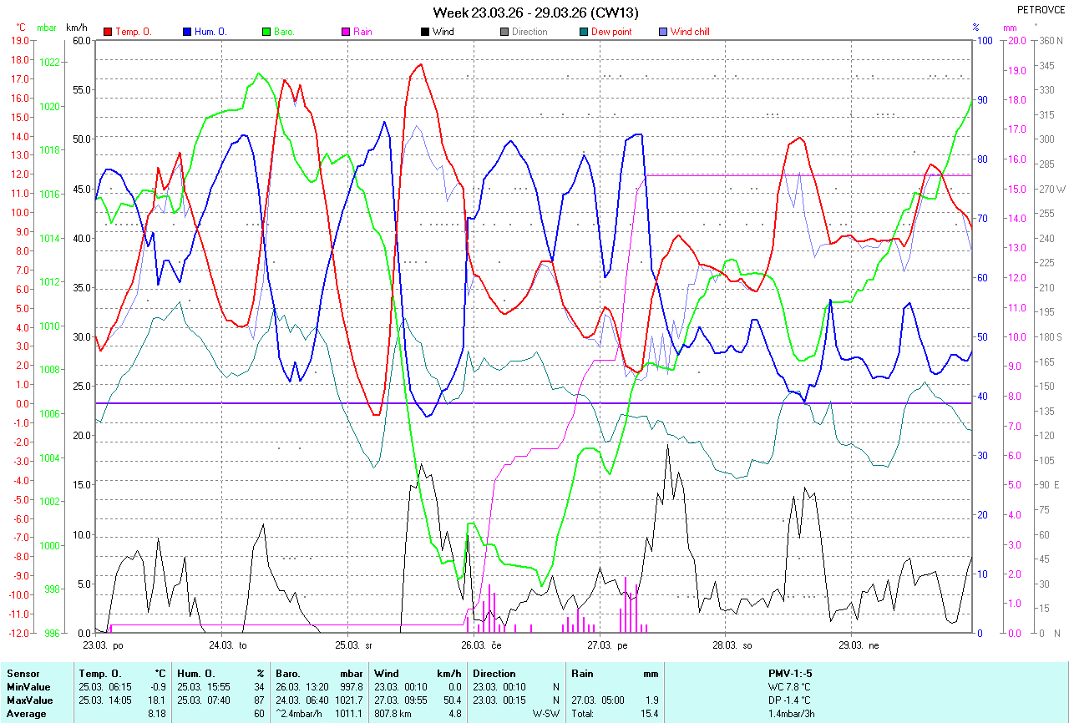Click the green Baro. legend square
1069x723 pixels.
(267, 32)
